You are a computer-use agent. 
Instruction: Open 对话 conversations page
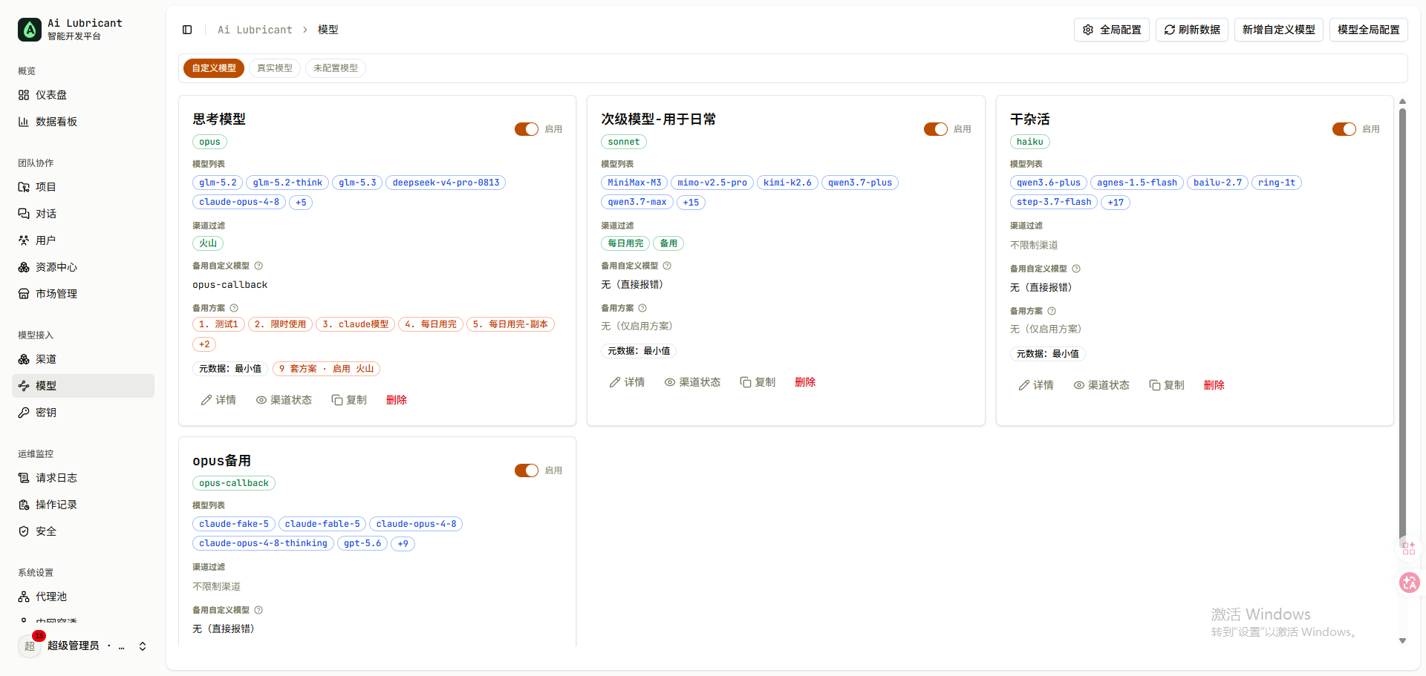click(x=83, y=214)
